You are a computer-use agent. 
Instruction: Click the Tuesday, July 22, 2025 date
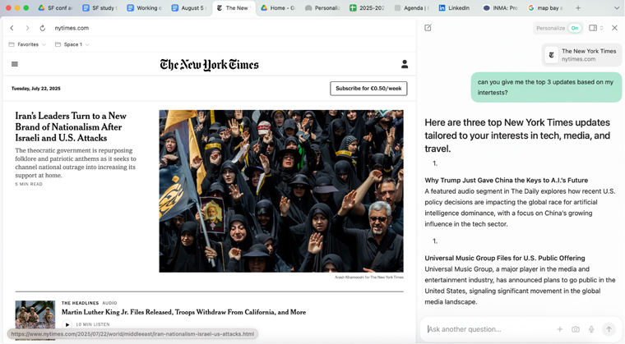click(36, 89)
